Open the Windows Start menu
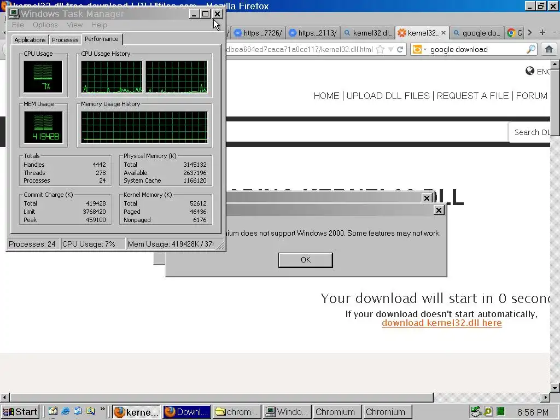 click(x=20, y=412)
